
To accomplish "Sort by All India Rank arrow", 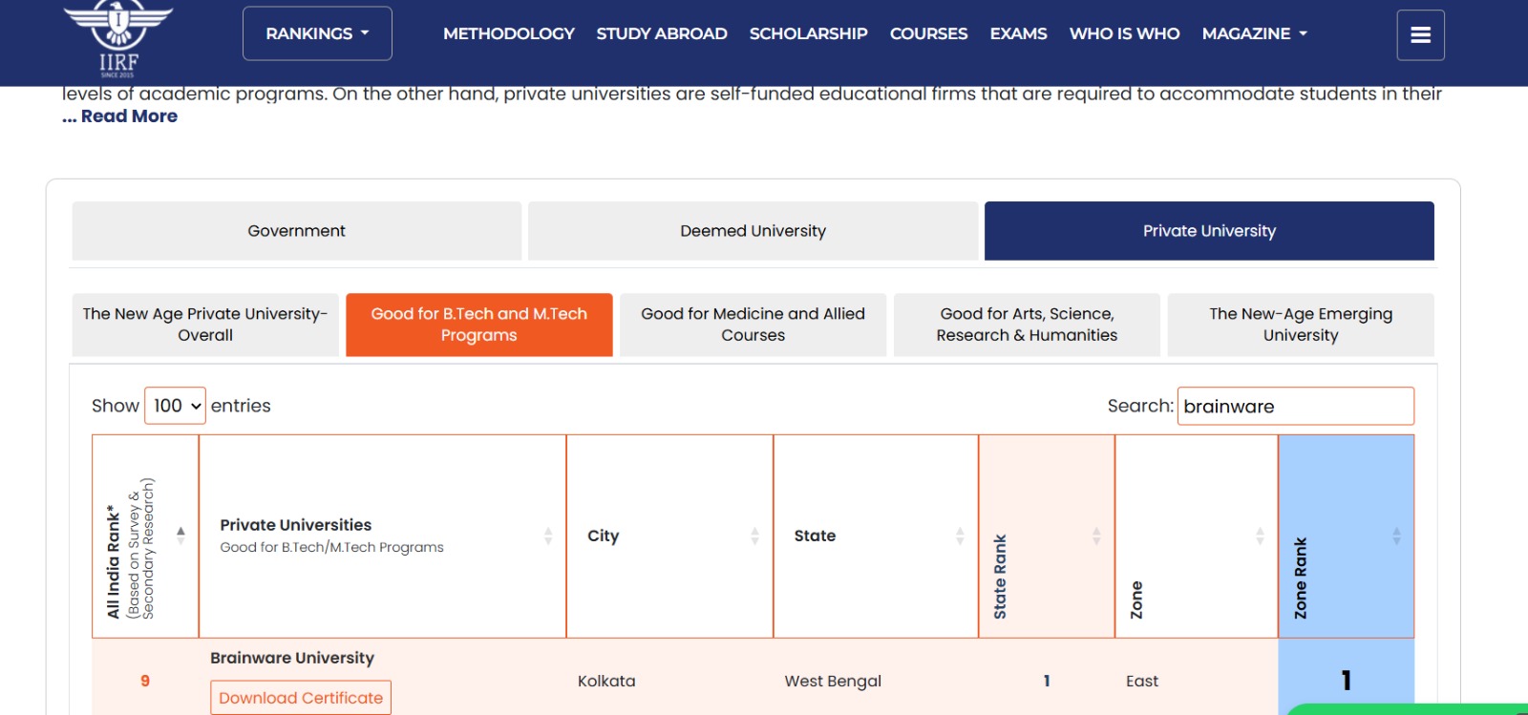I will 180,536.
